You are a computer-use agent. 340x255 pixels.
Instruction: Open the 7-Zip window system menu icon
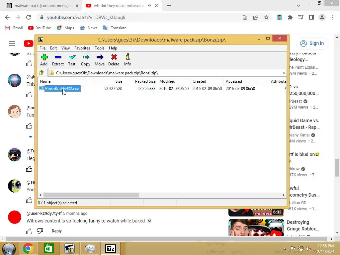[x=41, y=40]
